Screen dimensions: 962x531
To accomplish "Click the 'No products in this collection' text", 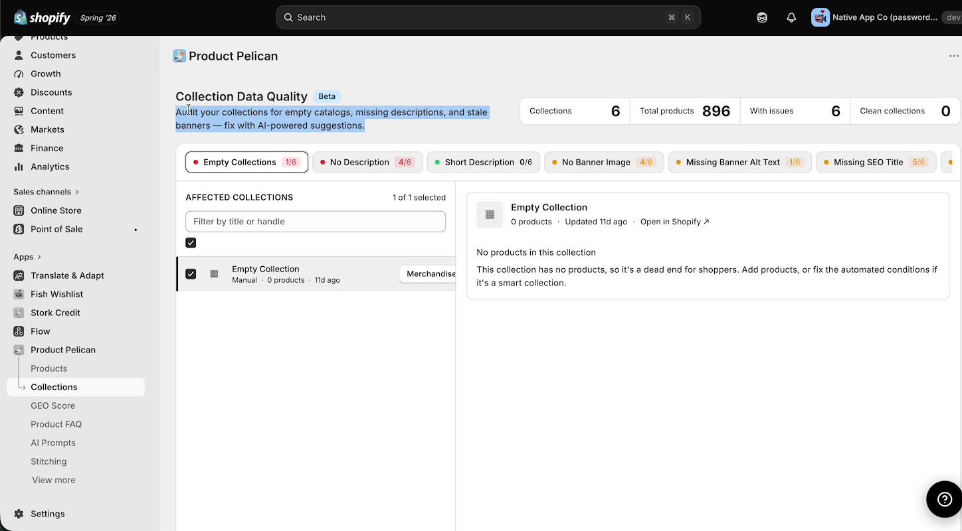I will point(536,252).
